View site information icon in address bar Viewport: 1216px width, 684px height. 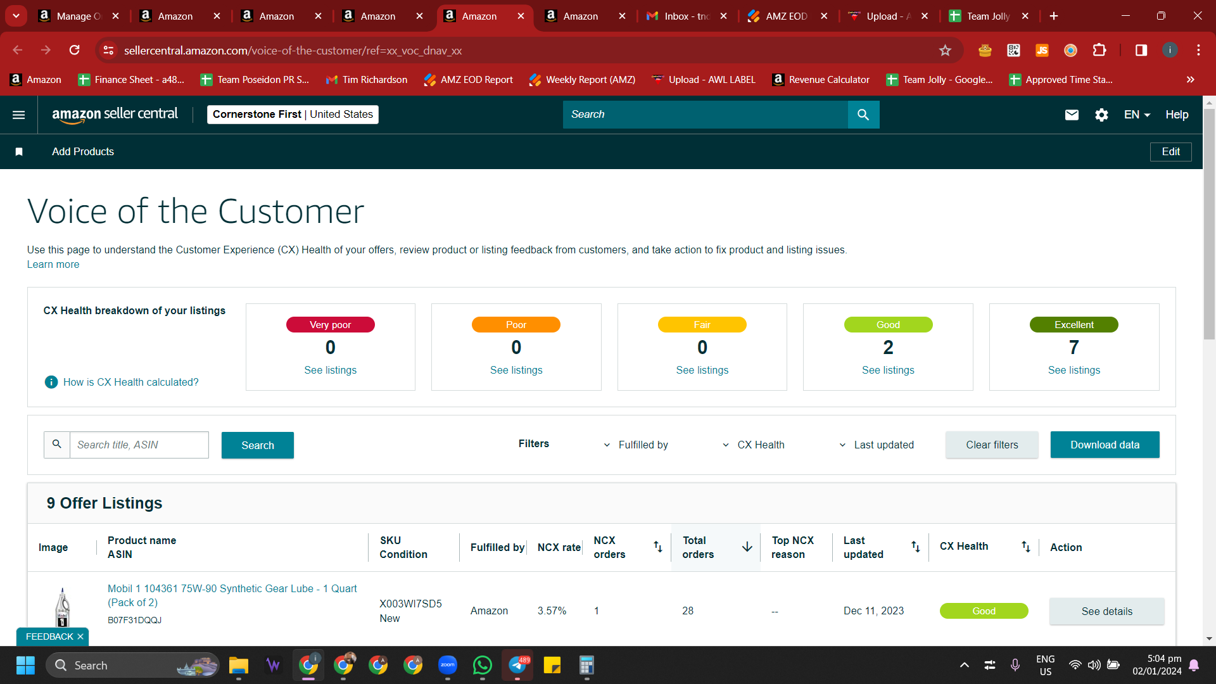[x=108, y=50]
